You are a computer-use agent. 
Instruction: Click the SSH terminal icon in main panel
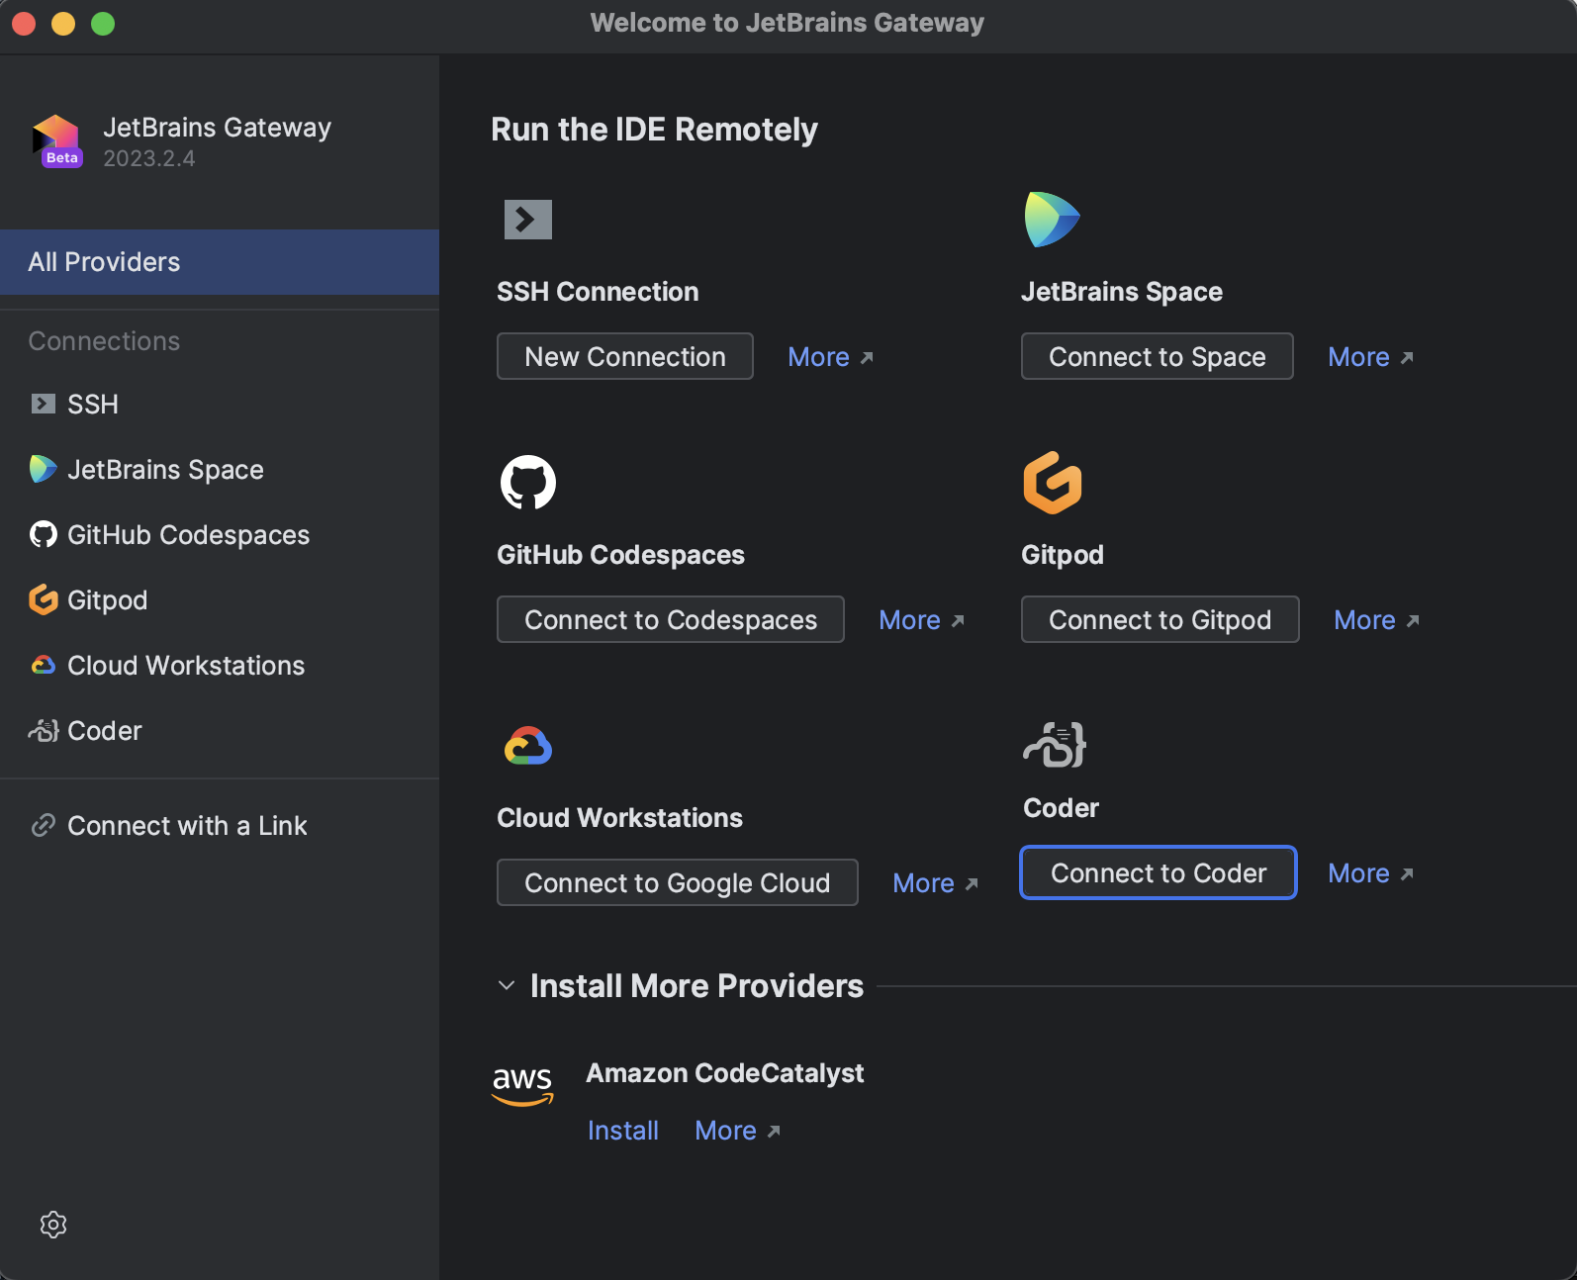[x=528, y=220]
